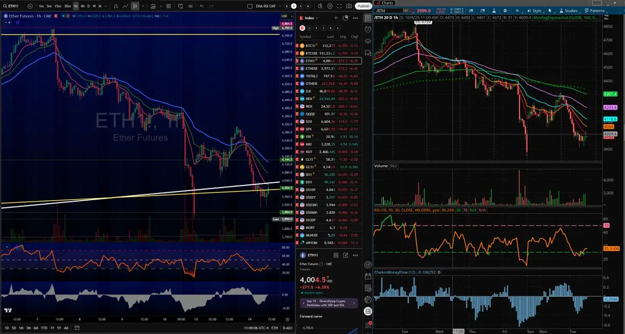Select the 1h timeframe interval
The width and height of the screenshot is (625, 334).
76,6
